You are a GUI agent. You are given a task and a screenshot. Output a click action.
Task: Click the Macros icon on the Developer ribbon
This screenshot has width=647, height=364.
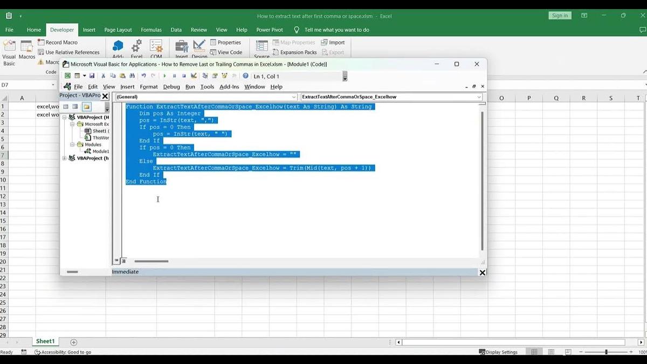coord(26,51)
